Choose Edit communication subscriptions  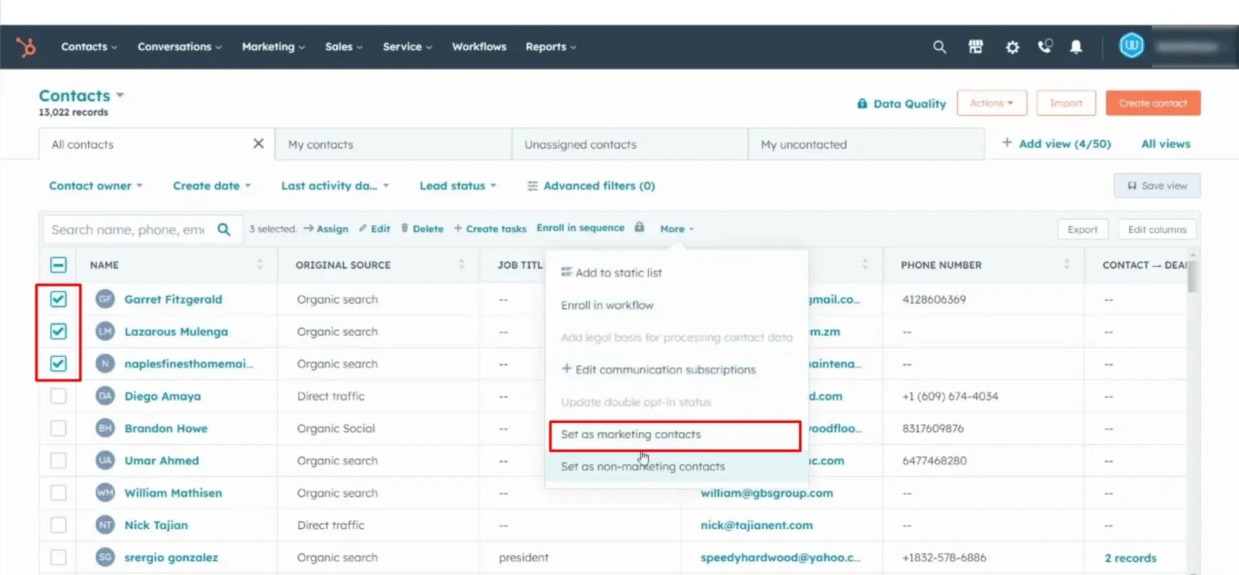point(677,370)
